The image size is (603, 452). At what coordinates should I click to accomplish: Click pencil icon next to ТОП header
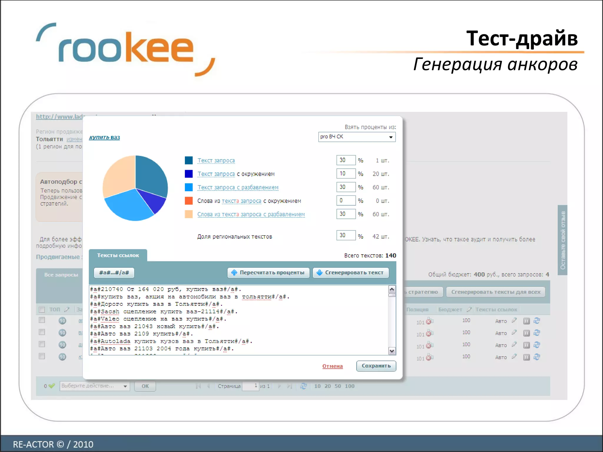pos(67,309)
